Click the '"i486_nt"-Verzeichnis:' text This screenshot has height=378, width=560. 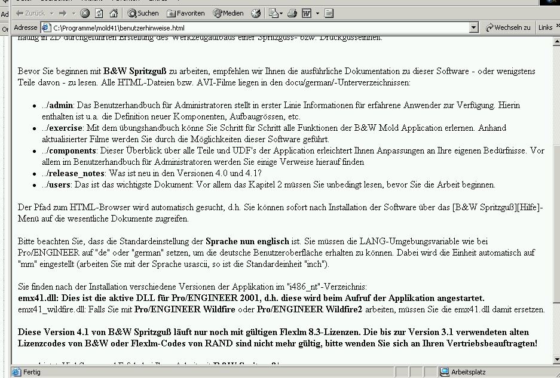pyautogui.click(x=326, y=287)
